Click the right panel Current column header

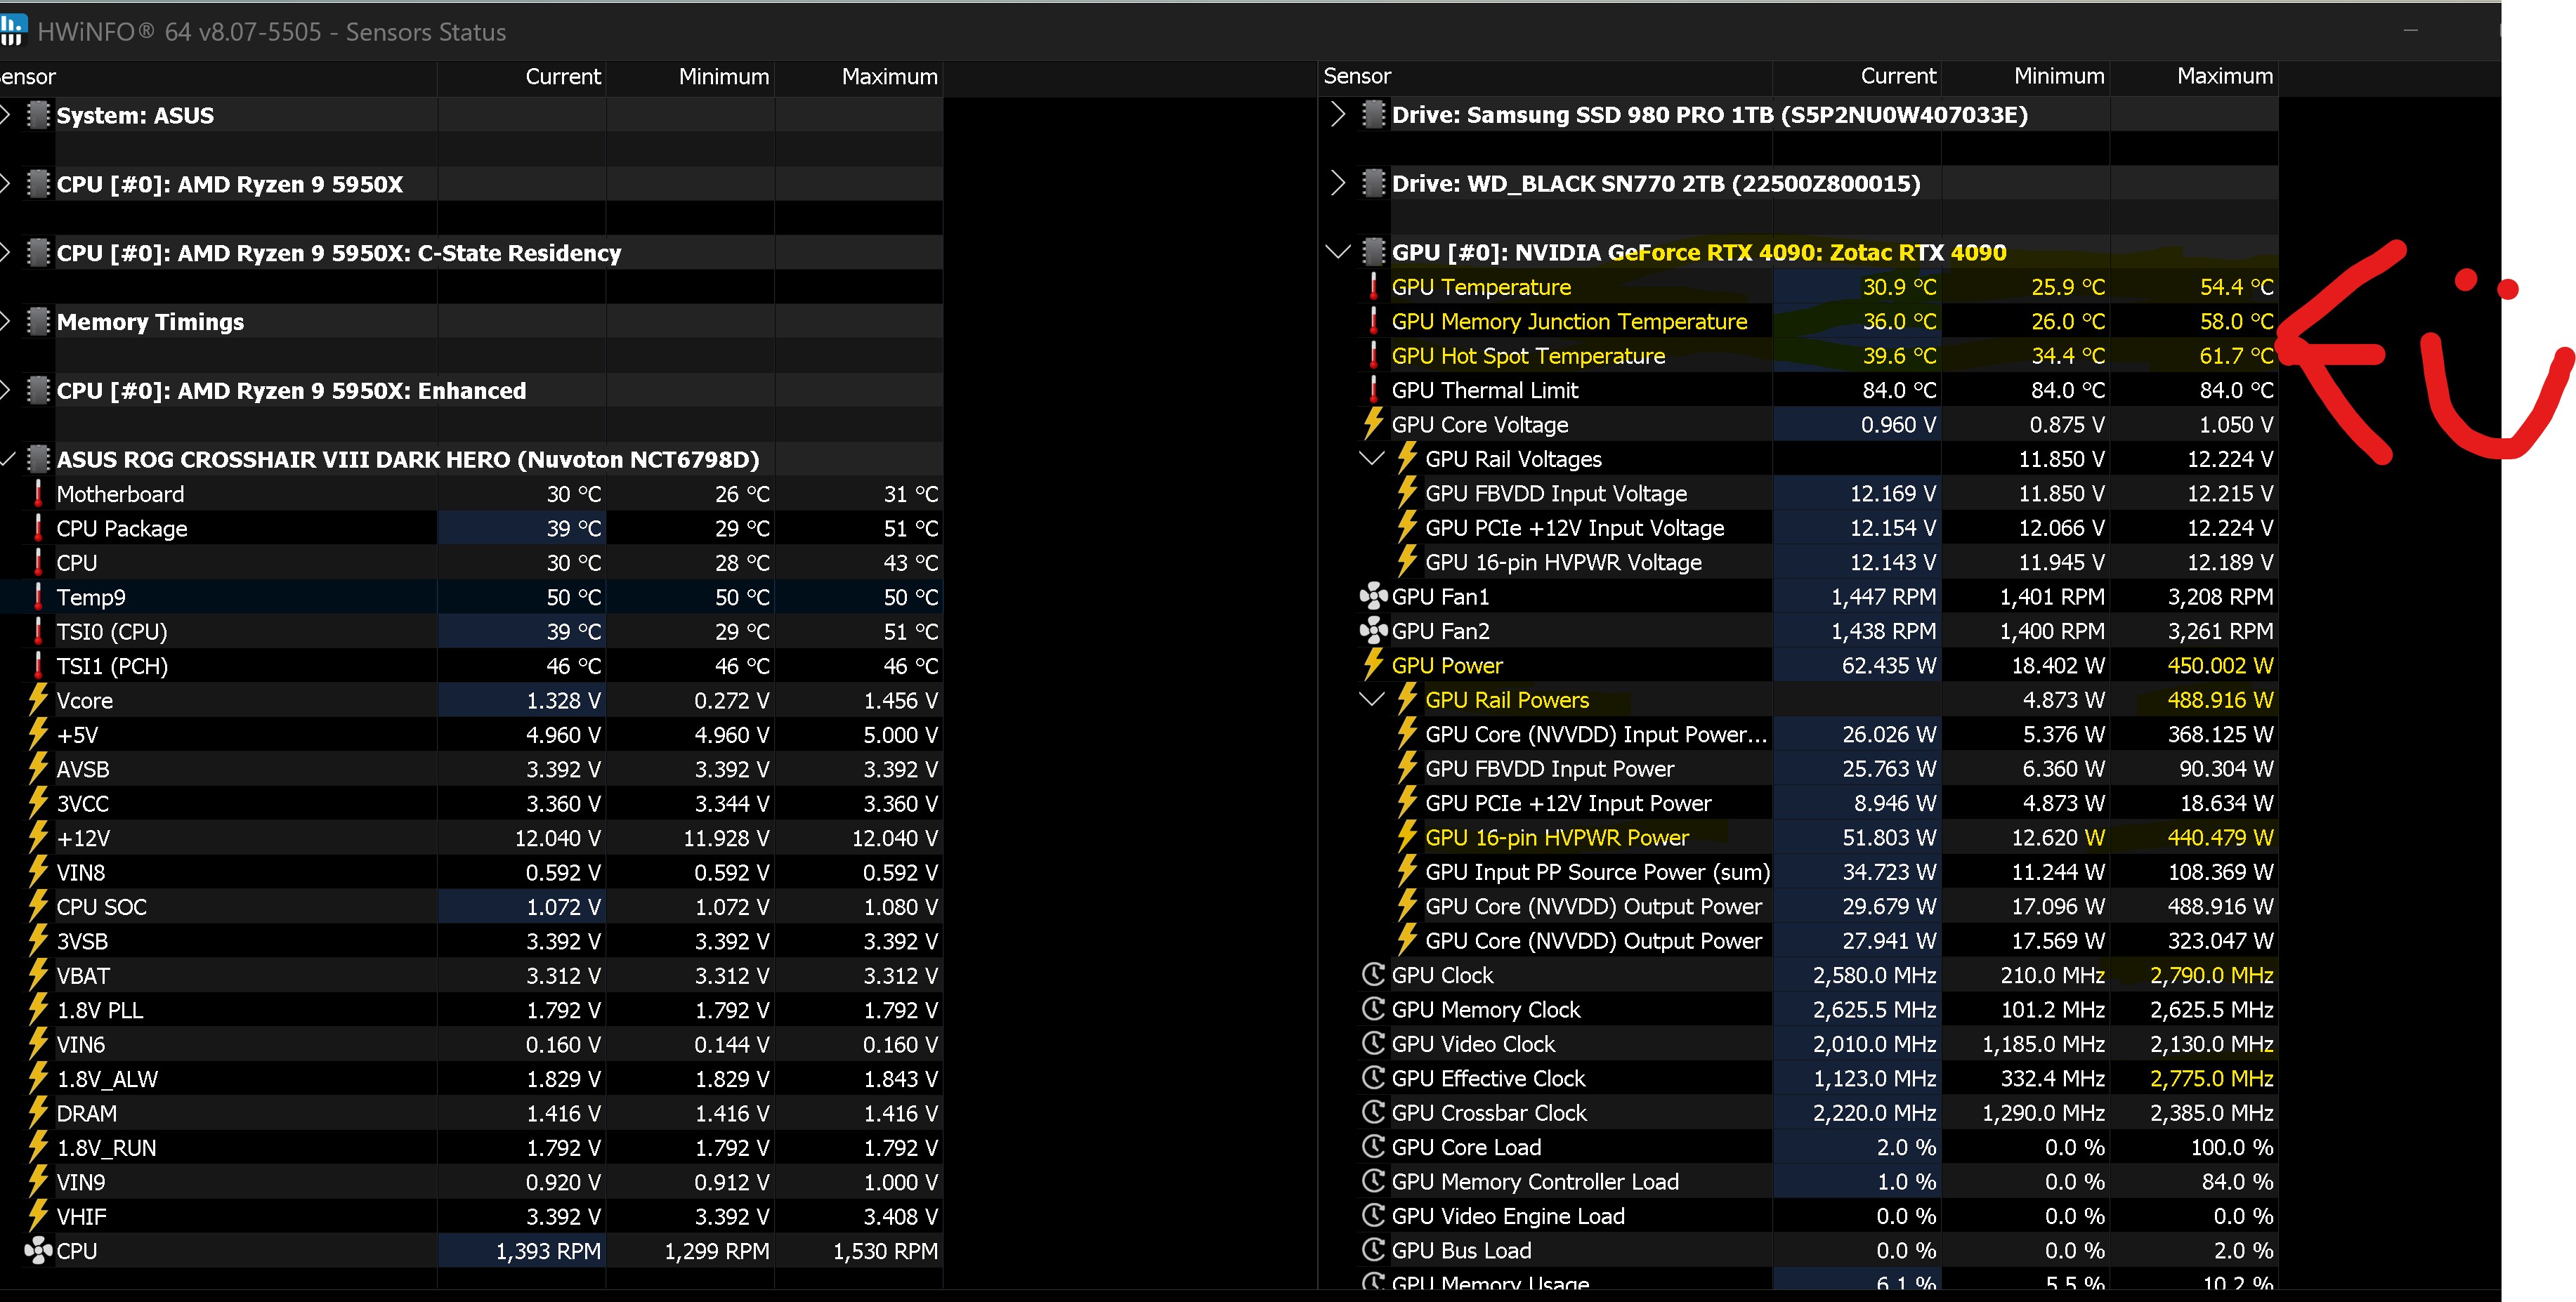click(x=1857, y=76)
